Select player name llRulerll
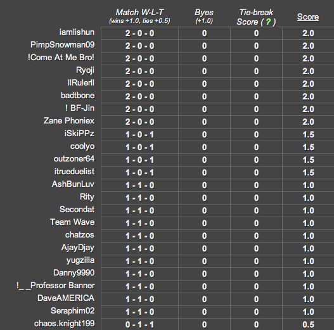The width and height of the screenshot is (334, 330). tap(81, 83)
